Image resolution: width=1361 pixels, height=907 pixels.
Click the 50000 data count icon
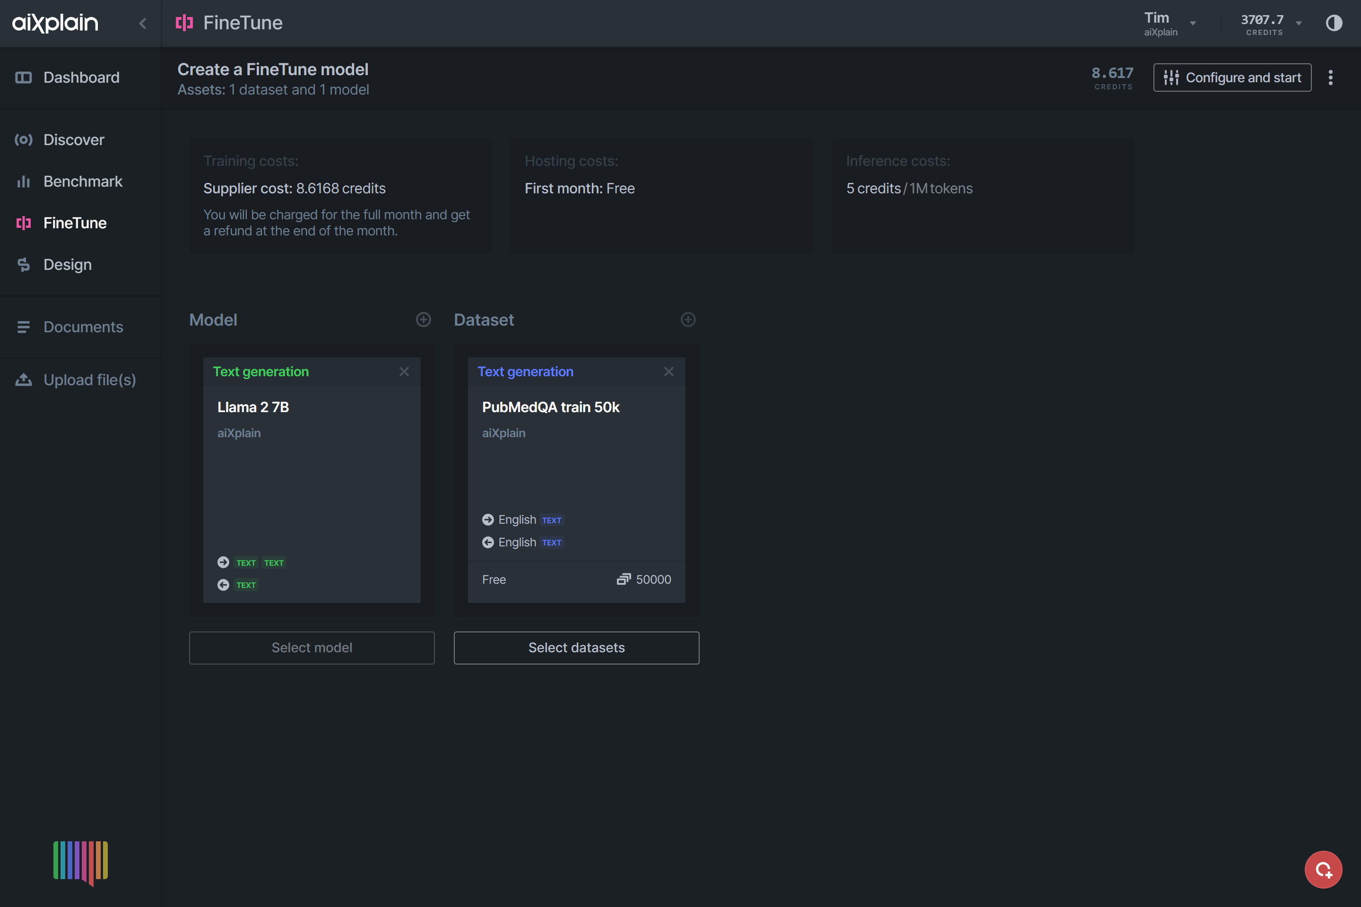click(623, 579)
